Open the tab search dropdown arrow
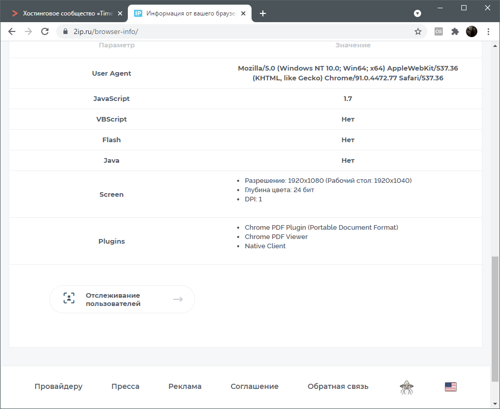This screenshot has height=409, width=500. point(418,13)
